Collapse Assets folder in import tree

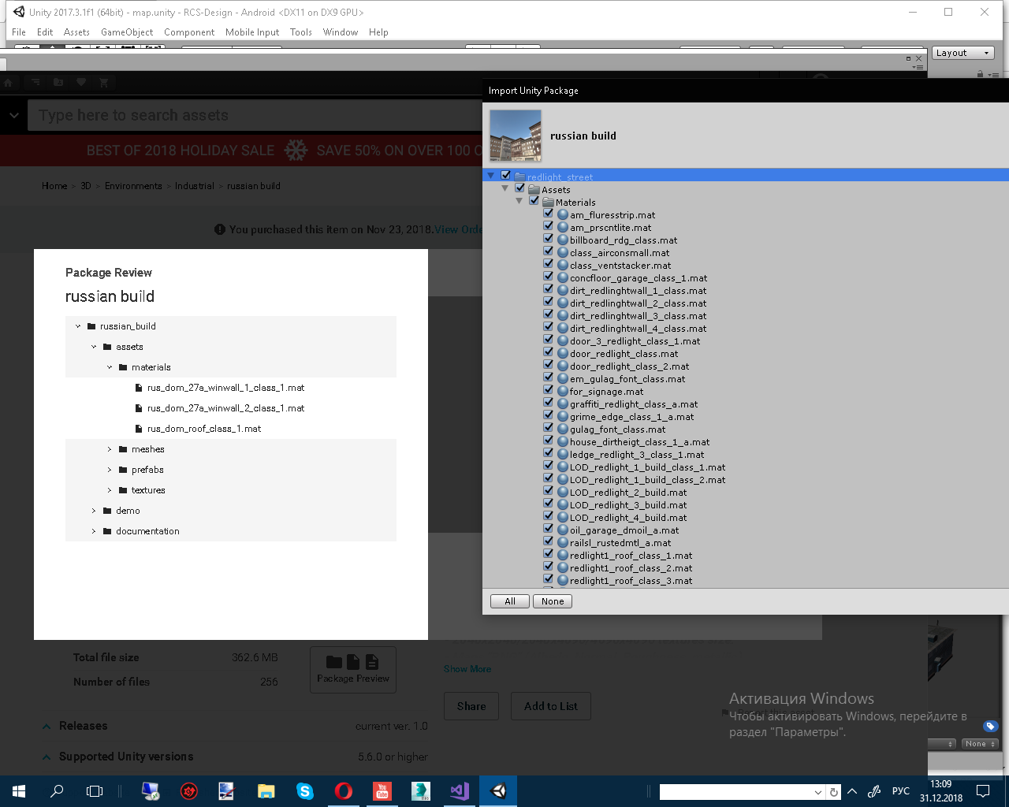[505, 188]
